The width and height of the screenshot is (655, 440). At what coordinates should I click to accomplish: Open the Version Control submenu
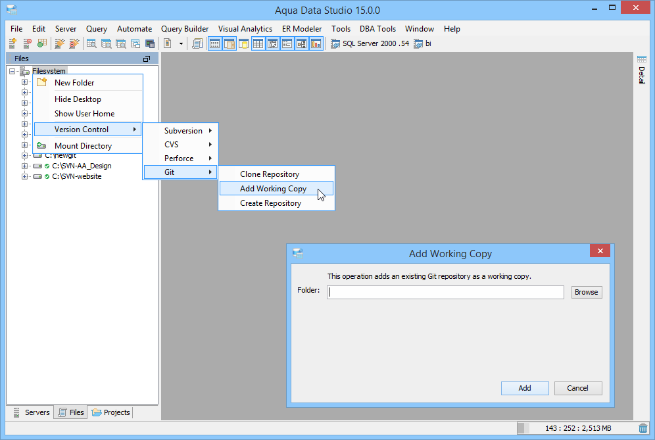tap(87, 130)
